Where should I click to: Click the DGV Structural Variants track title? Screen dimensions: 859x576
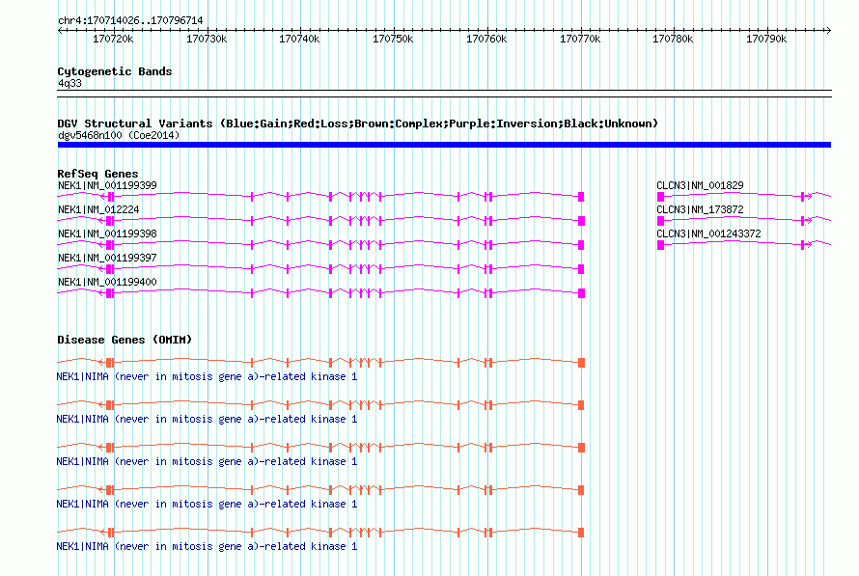pyautogui.click(x=357, y=123)
